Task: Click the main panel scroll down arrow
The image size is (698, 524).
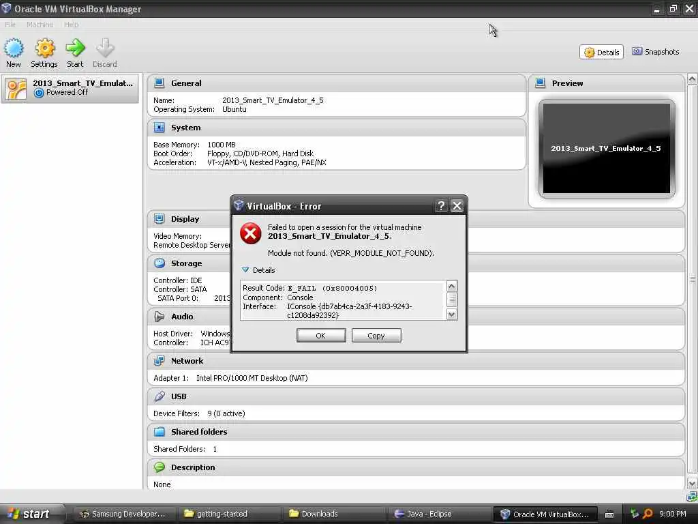Action: click(693, 484)
